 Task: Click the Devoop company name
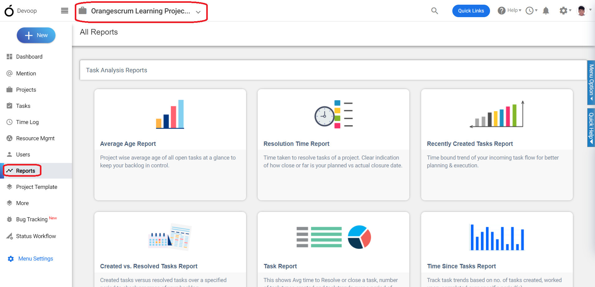pos(27,11)
